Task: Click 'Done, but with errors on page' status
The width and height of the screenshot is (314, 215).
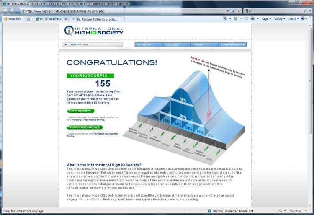Action: [23, 211]
